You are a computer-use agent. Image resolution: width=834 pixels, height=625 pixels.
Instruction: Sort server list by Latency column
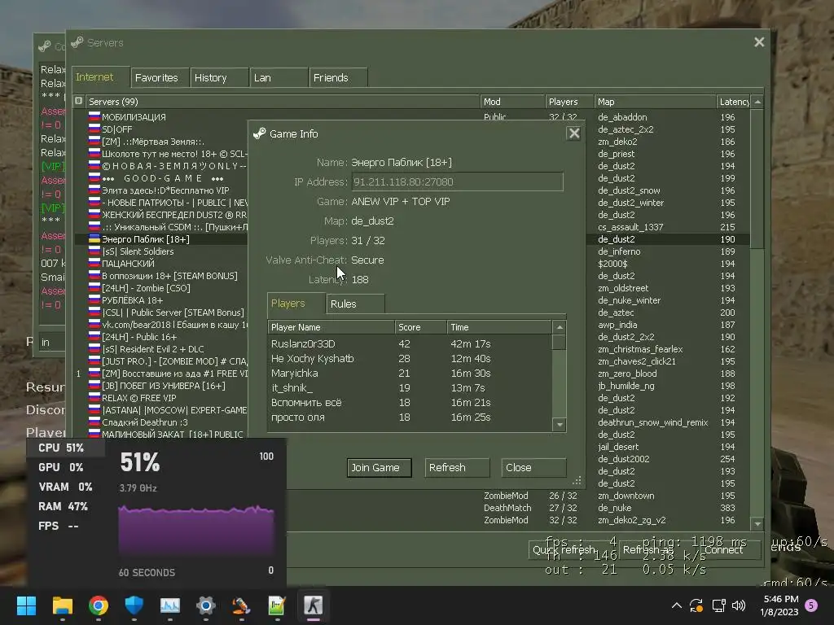tap(734, 102)
